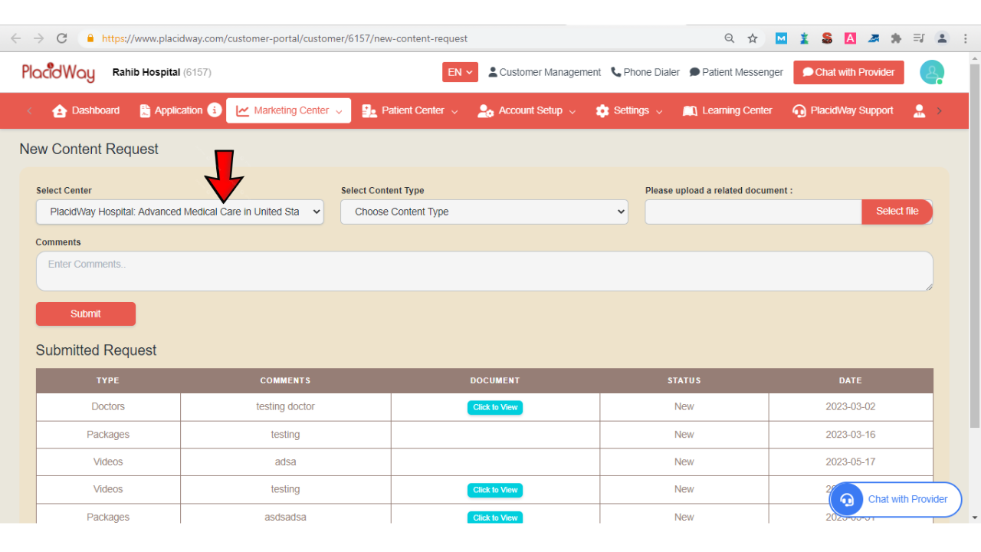Click the Application info icon

(x=215, y=110)
